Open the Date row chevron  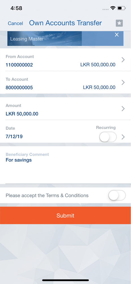point(123,137)
